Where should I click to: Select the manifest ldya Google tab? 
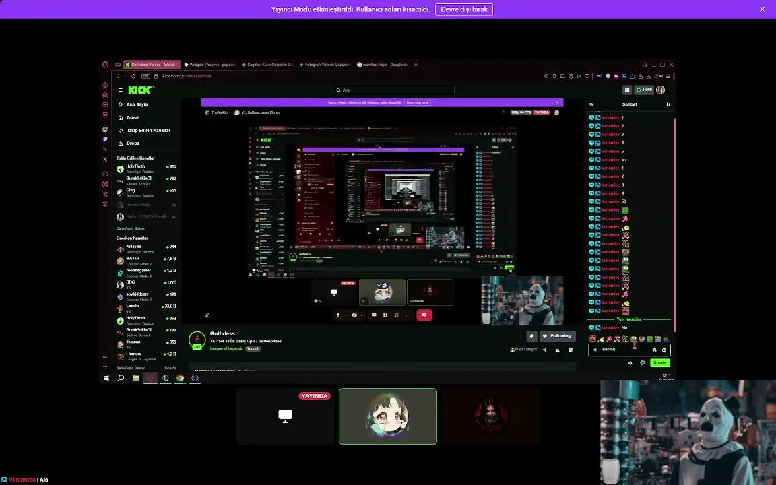click(383, 65)
